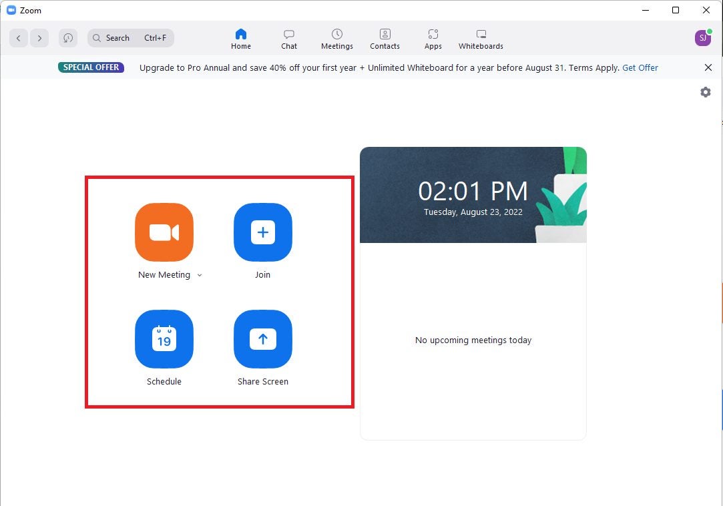Click the Join meeting plus icon

click(x=263, y=232)
